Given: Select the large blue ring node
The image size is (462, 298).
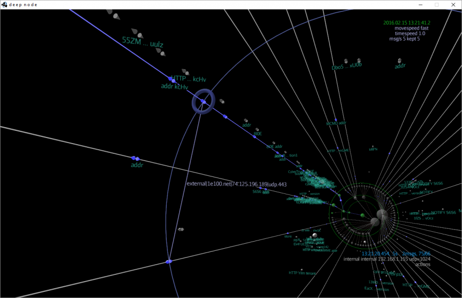Looking at the screenshot, I should pyautogui.click(x=203, y=101).
